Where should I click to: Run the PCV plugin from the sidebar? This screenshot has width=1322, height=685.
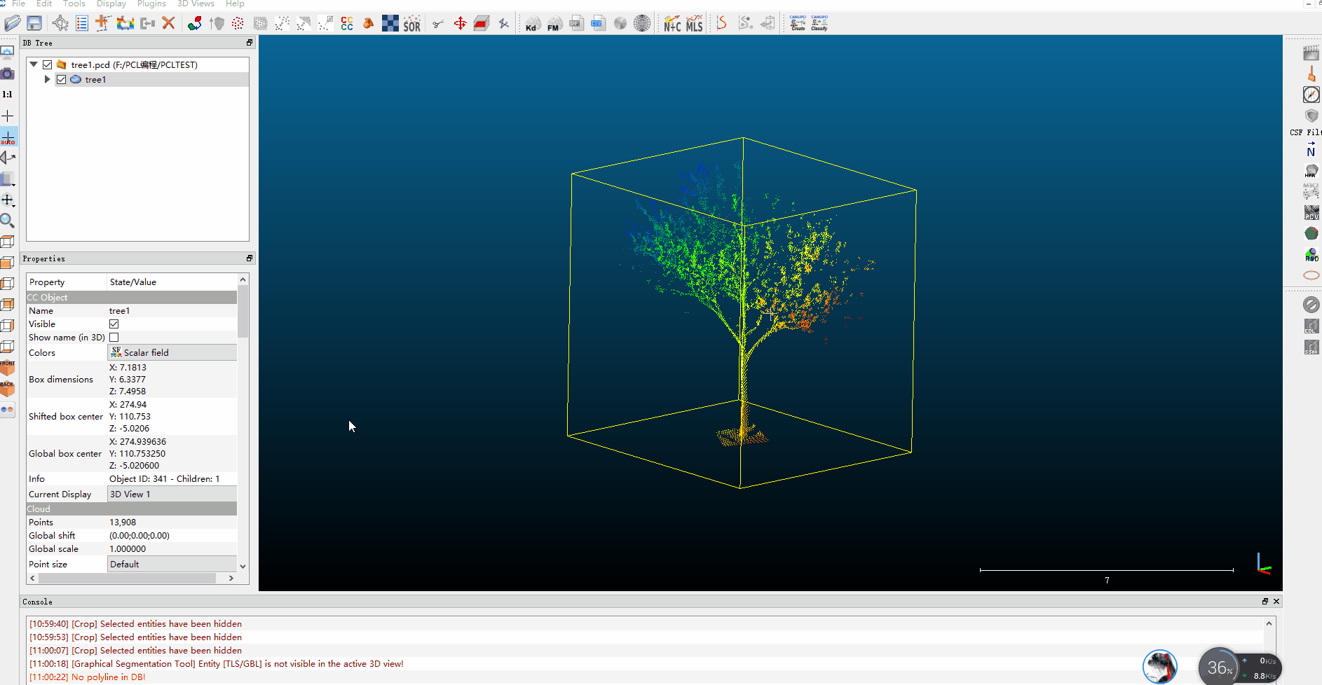1311,214
